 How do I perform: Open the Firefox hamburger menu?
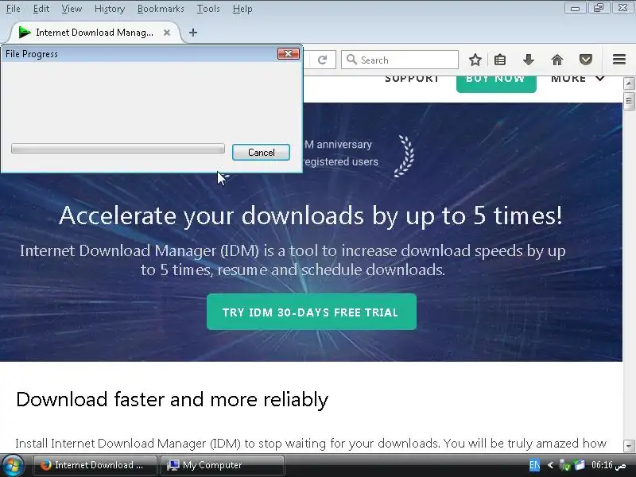[x=619, y=60]
